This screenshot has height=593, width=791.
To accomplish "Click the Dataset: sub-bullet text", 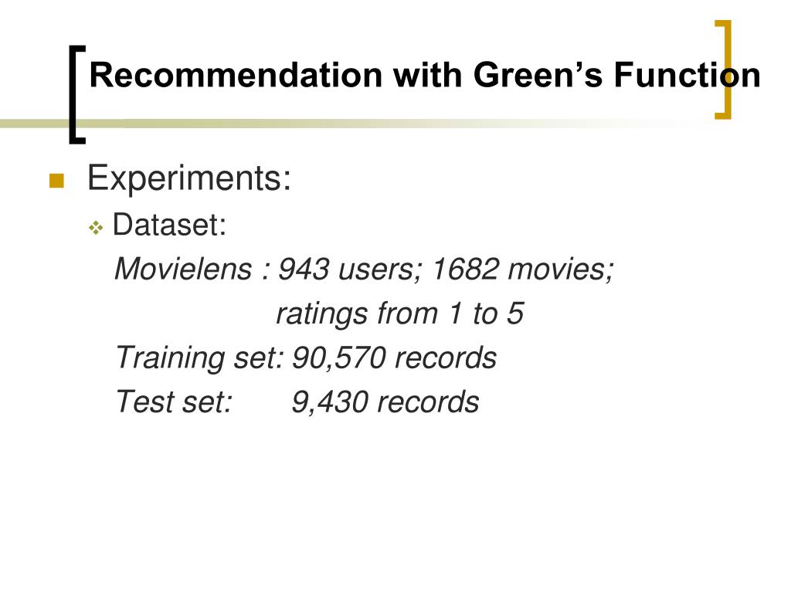I will 169,225.
